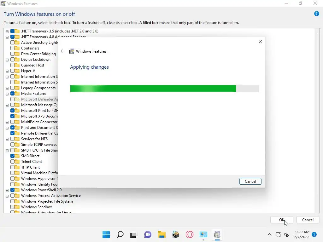Screen dimensions: 323x242
Task: Launch the Chat app from taskbar
Action: tap(148, 234)
